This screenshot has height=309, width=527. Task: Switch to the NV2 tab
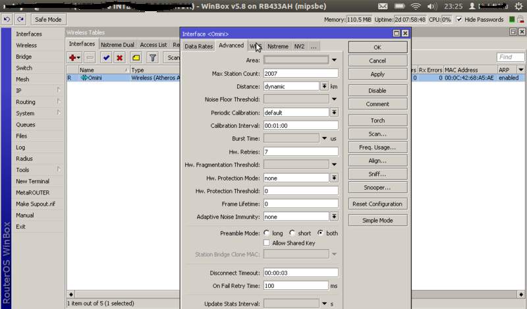click(299, 46)
